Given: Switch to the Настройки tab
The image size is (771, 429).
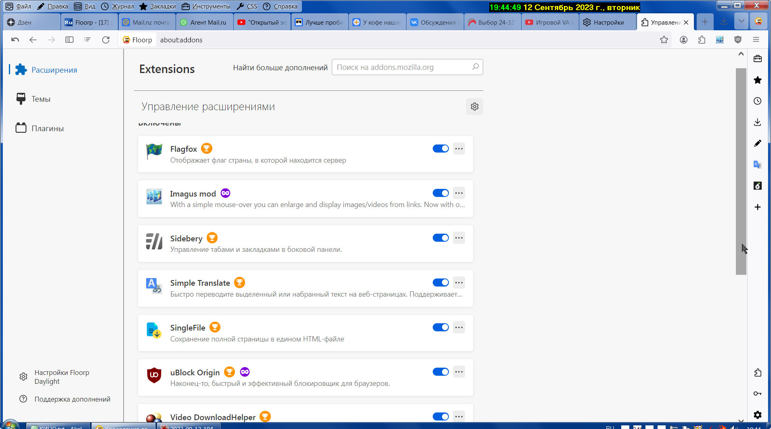Looking at the screenshot, I should [608, 22].
